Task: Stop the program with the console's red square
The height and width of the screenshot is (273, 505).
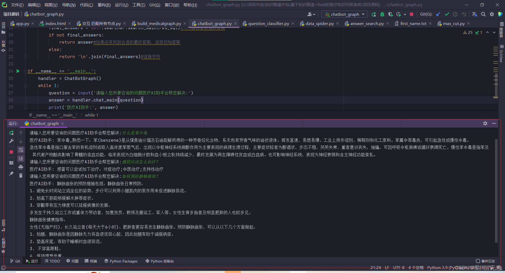Action: [x=11, y=152]
